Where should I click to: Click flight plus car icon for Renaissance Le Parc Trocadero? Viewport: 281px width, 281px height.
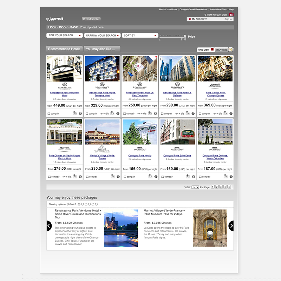142,113
